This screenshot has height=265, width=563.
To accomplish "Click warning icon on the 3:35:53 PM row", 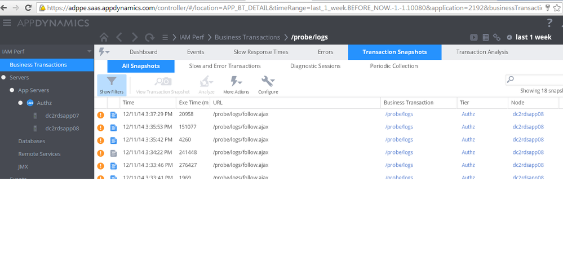I will coord(101,127).
